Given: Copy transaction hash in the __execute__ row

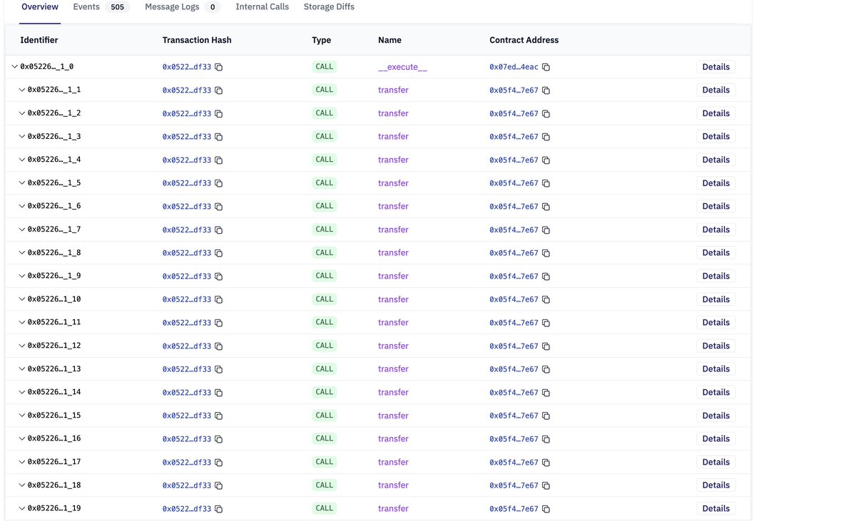Looking at the screenshot, I should pyautogui.click(x=219, y=67).
